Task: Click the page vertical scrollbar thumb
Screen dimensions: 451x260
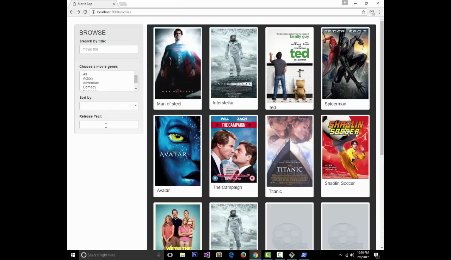Action: pyautogui.click(x=382, y=88)
